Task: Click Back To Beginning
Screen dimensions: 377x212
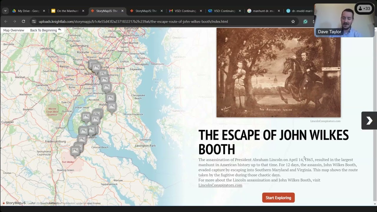Action: 43,30
